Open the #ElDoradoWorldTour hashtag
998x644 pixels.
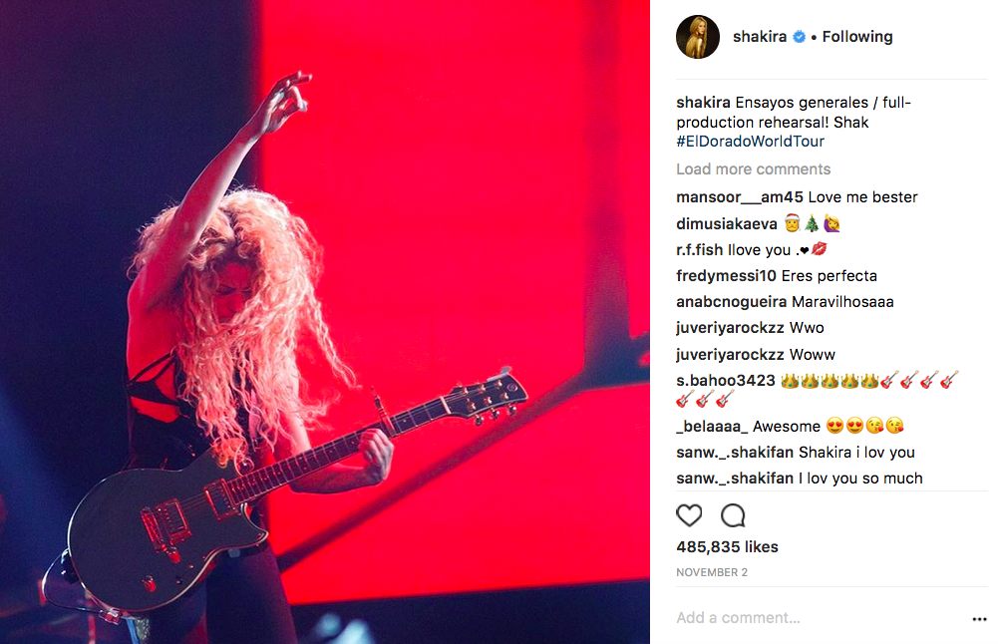click(x=750, y=142)
